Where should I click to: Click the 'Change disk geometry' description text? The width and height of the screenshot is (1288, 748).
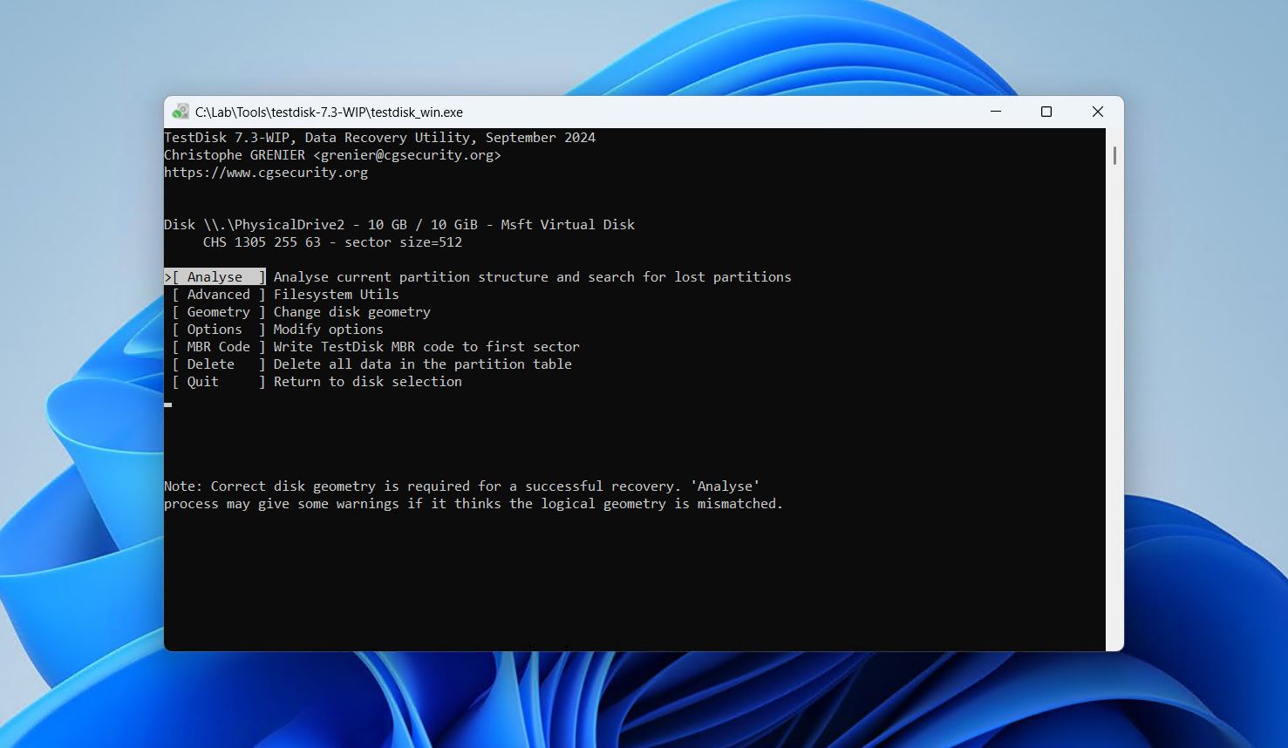click(x=351, y=311)
